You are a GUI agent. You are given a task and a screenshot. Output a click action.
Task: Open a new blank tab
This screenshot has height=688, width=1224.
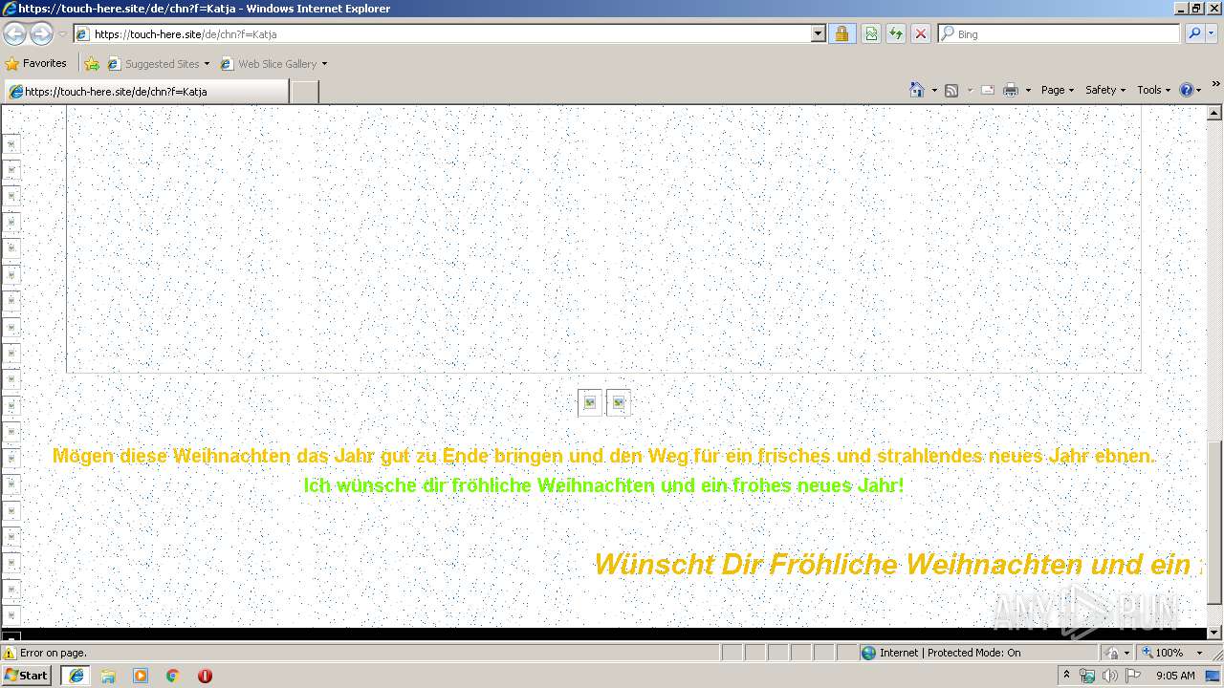coord(304,91)
